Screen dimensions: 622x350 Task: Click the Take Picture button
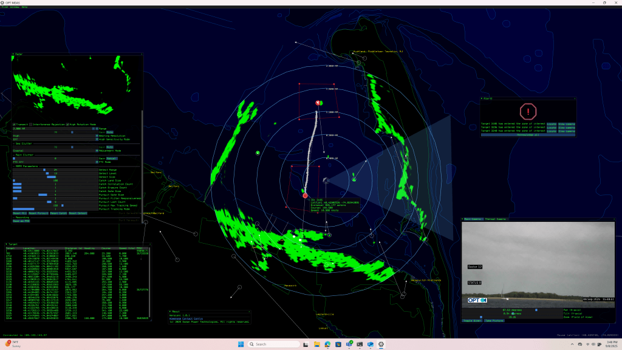494,320
